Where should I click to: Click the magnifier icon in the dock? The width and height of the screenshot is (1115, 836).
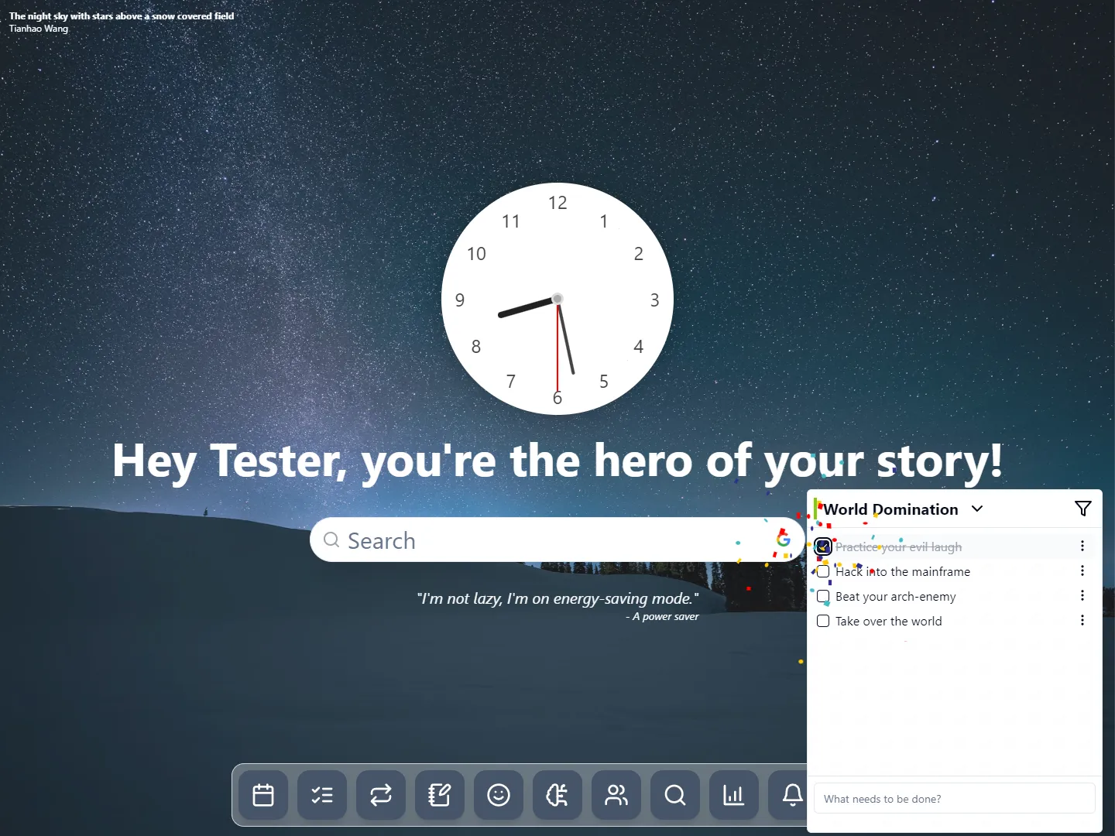click(x=675, y=795)
